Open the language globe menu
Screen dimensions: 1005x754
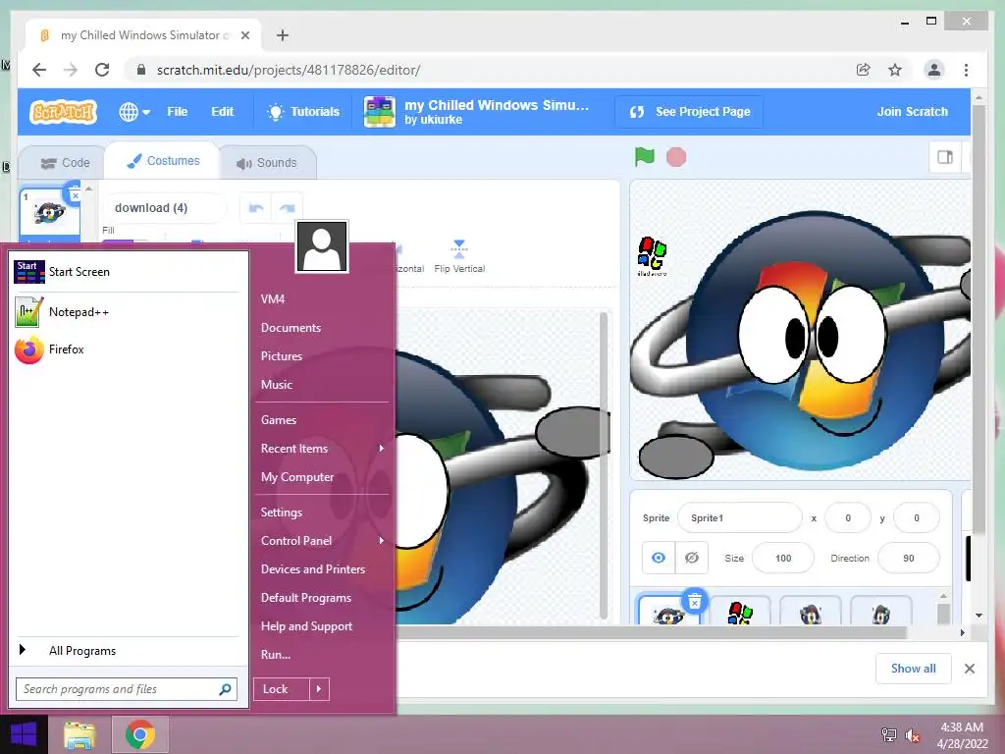(x=133, y=112)
